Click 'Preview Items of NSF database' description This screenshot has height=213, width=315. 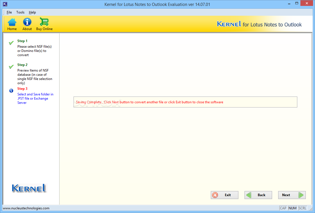35,77
